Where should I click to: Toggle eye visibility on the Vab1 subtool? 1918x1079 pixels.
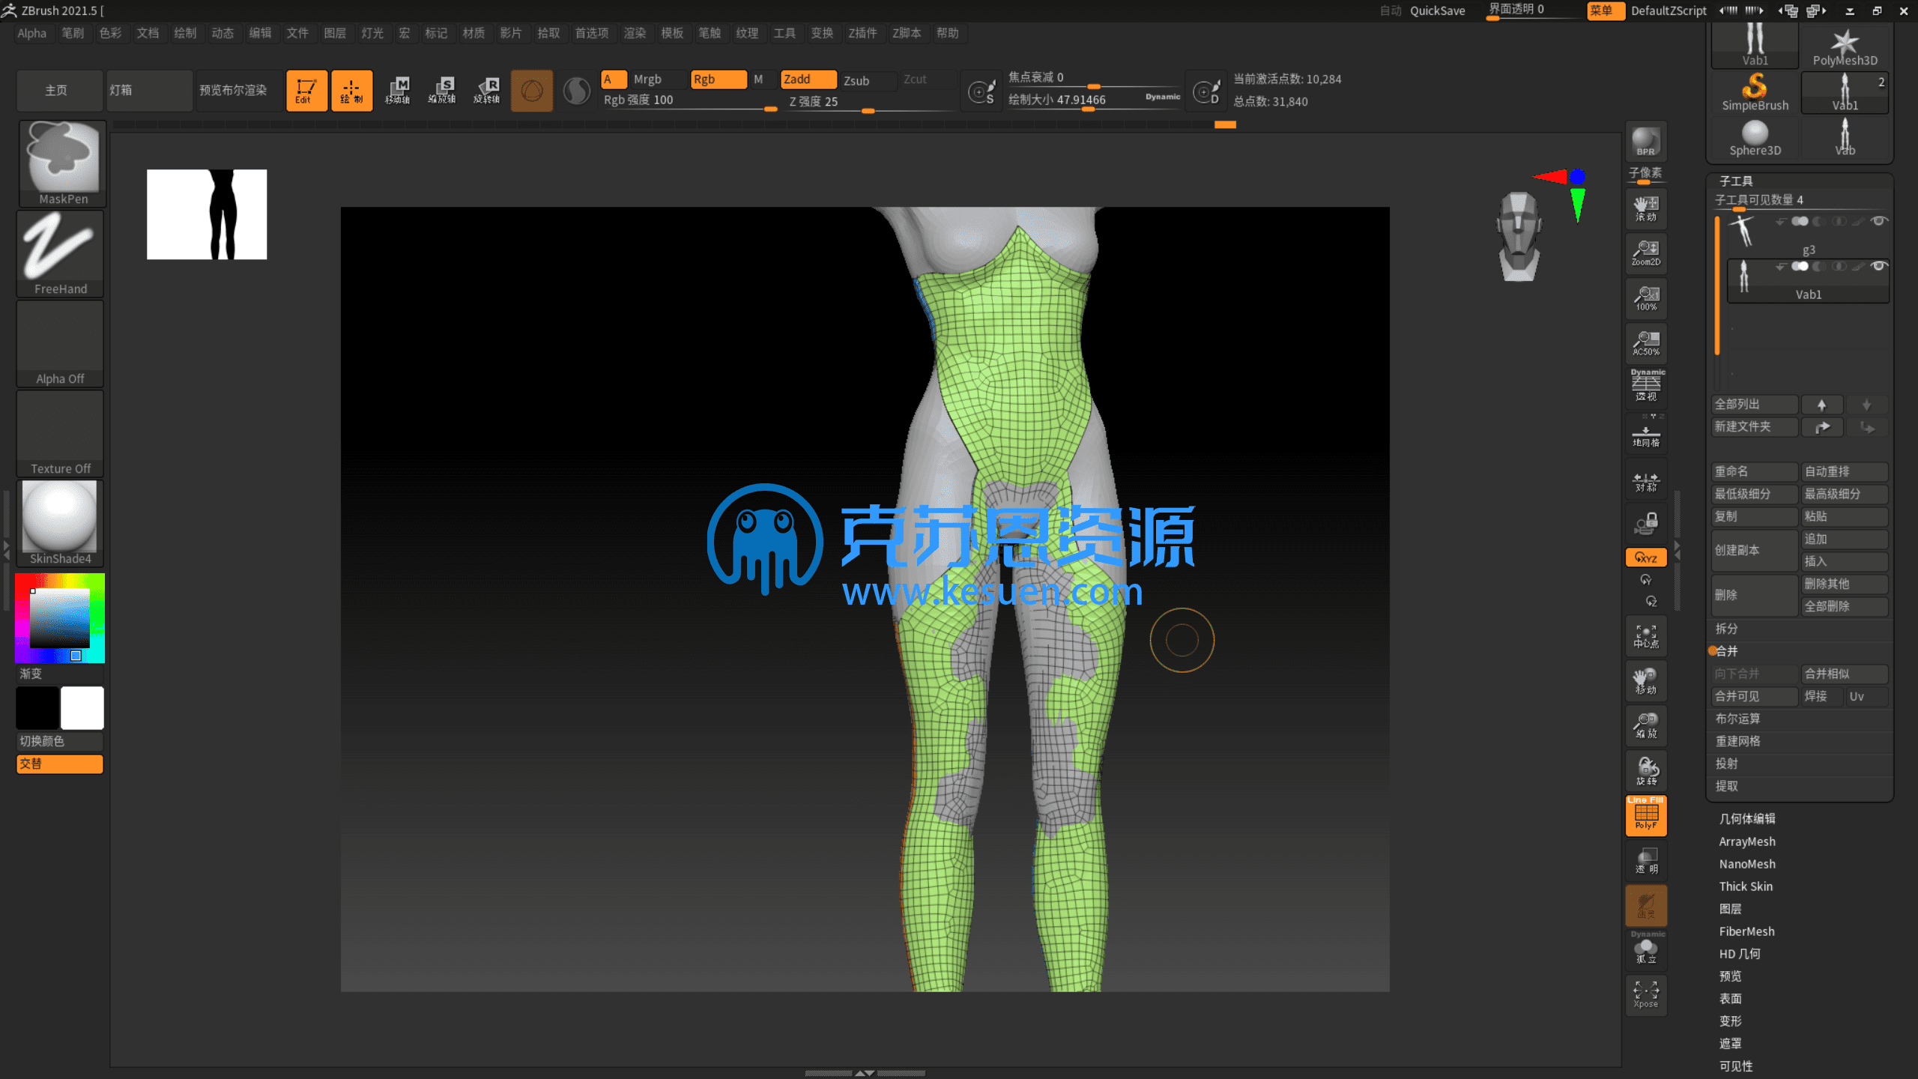(1878, 265)
